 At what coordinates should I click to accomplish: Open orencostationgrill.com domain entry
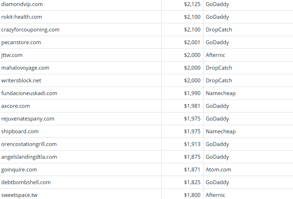pos(29,144)
